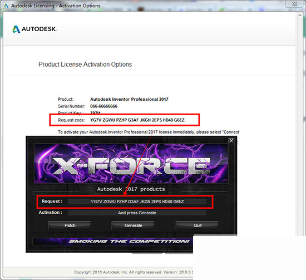
Task: Close the X-Force keygen window
Action: (x=231, y=141)
